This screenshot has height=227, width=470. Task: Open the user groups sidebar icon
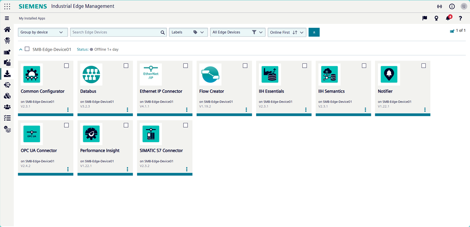[7, 107]
